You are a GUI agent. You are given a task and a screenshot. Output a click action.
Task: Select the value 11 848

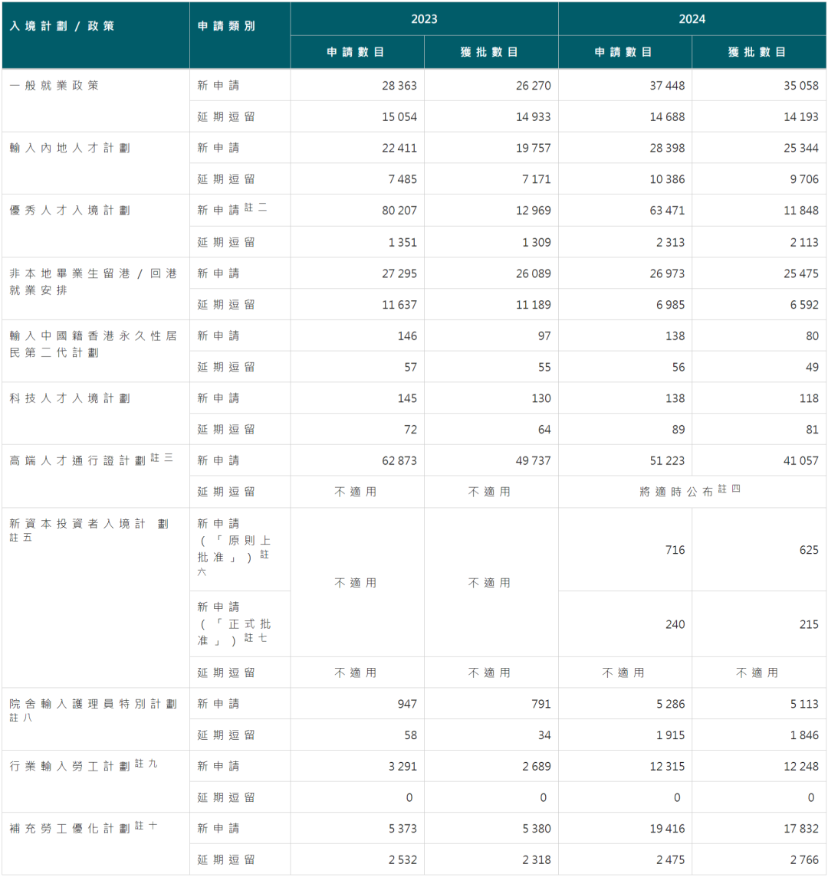800,211
